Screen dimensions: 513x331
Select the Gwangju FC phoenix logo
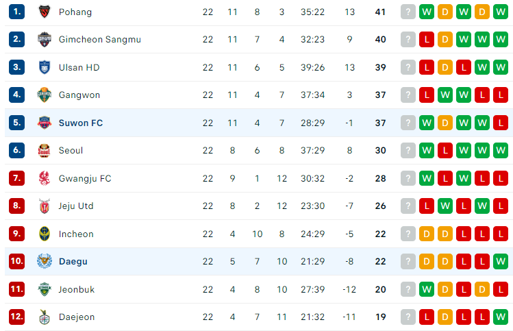coord(45,178)
